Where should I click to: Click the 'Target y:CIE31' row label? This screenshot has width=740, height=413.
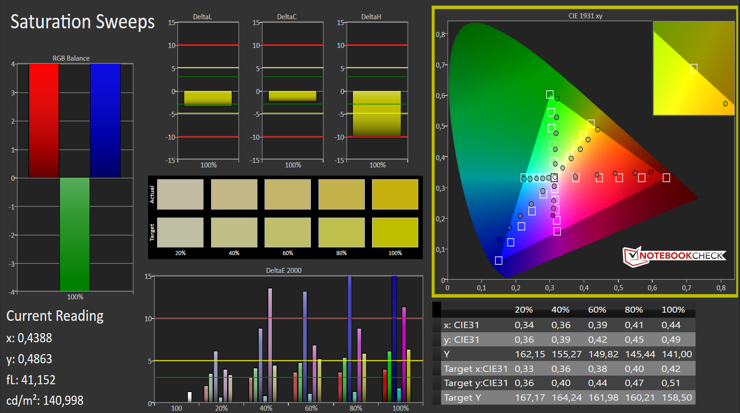tap(475, 383)
